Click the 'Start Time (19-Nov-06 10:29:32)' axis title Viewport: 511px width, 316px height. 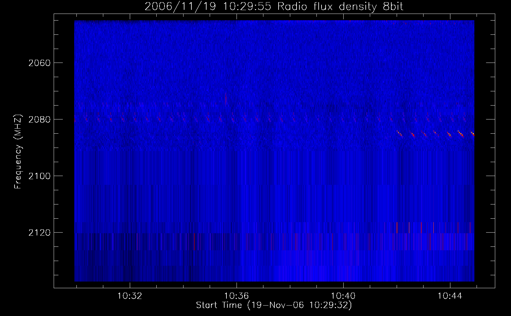click(x=274, y=305)
